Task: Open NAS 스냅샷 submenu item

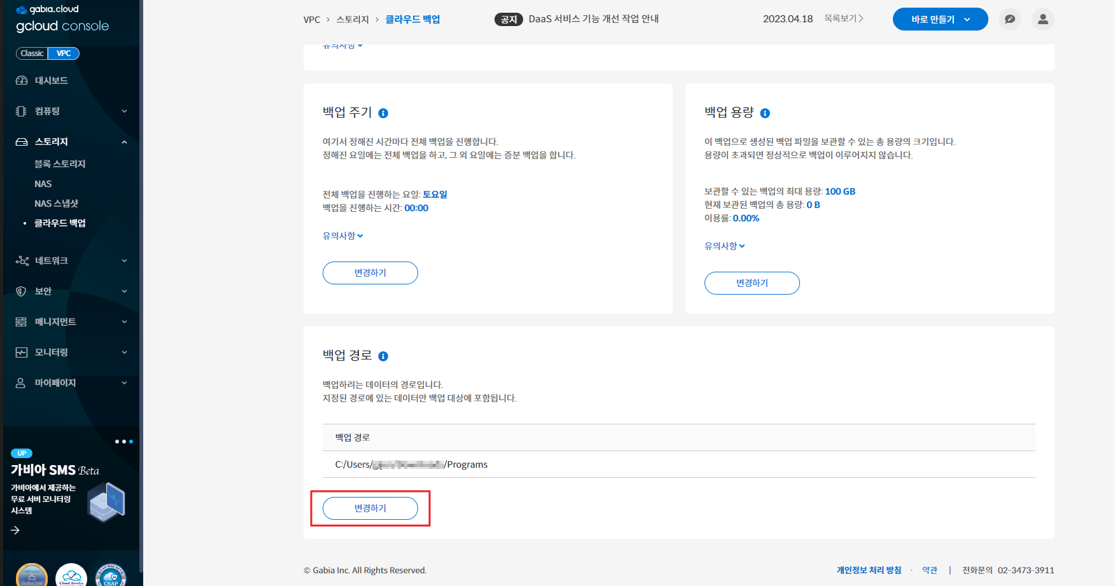Action: click(57, 204)
